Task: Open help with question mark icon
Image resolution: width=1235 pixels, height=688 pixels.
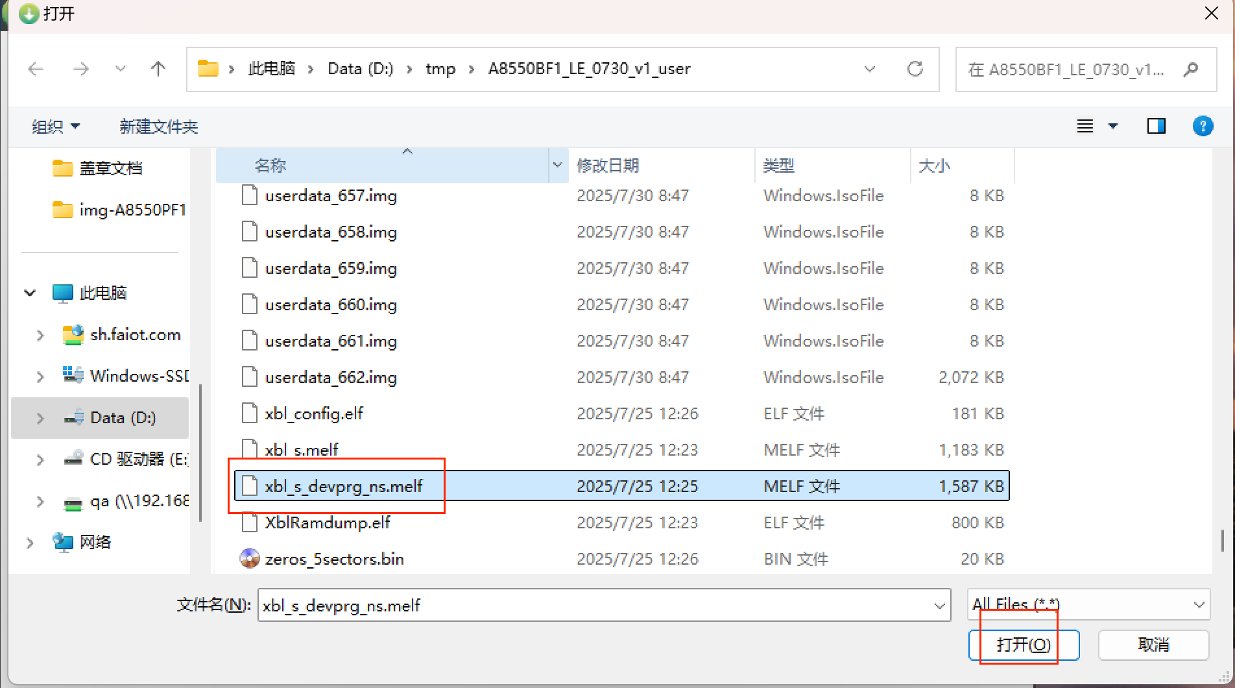Action: [x=1203, y=126]
